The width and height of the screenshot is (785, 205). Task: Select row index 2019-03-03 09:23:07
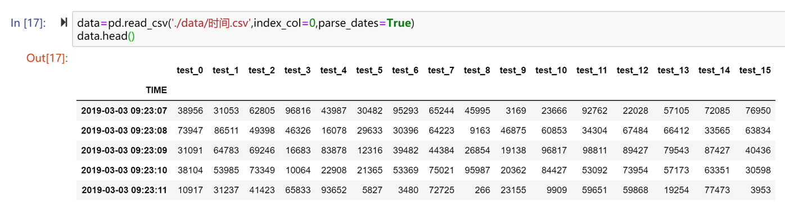tap(124, 111)
